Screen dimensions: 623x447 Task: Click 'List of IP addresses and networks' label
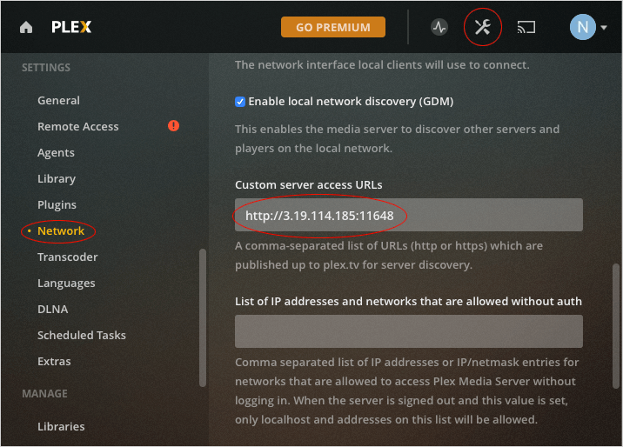[408, 302]
